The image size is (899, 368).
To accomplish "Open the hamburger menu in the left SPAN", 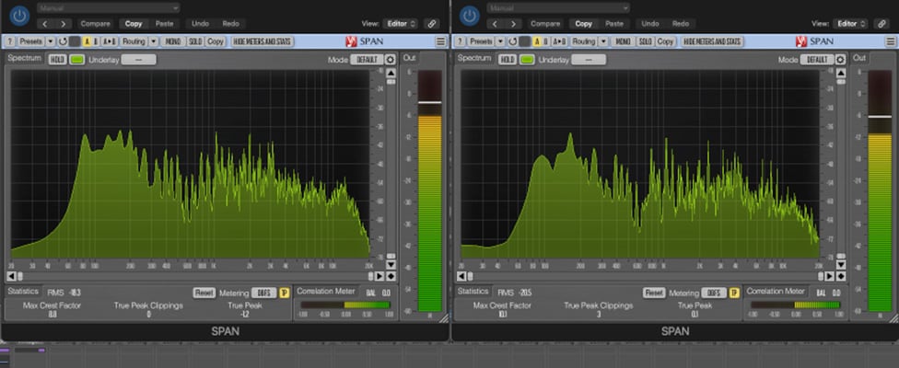I will tap(440, 41).
